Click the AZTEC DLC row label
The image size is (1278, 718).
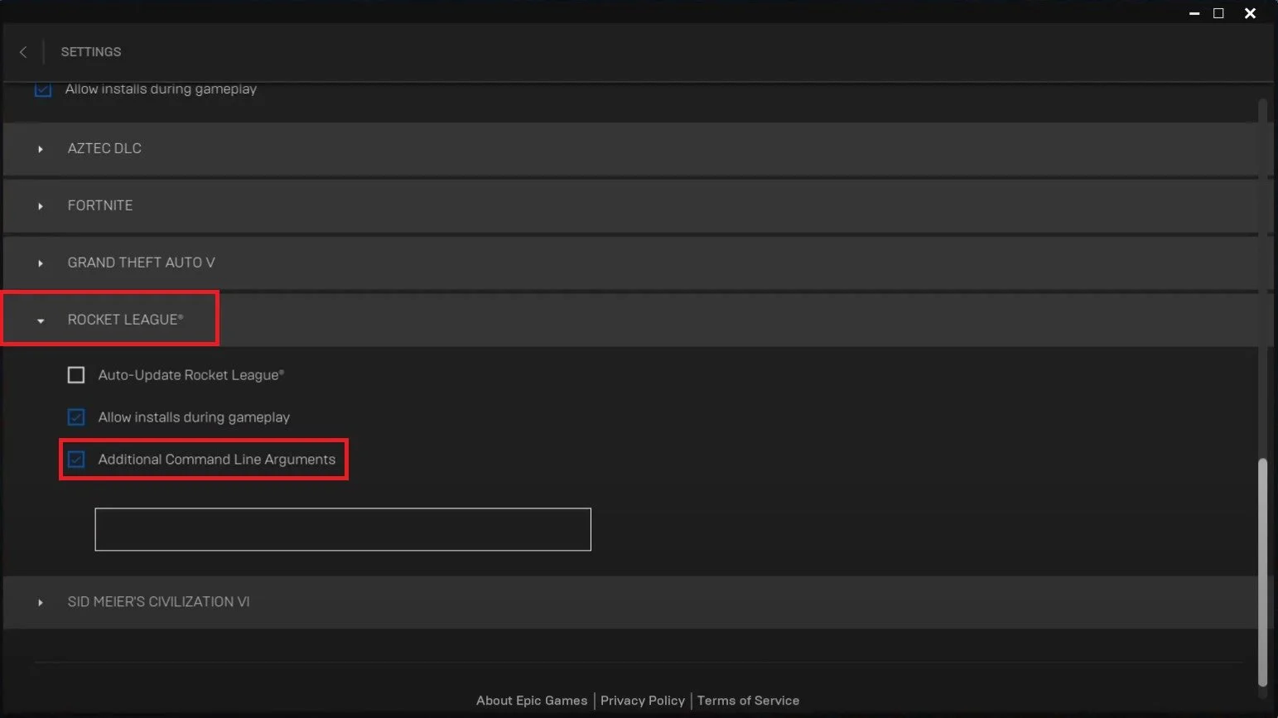coord(104,148)
